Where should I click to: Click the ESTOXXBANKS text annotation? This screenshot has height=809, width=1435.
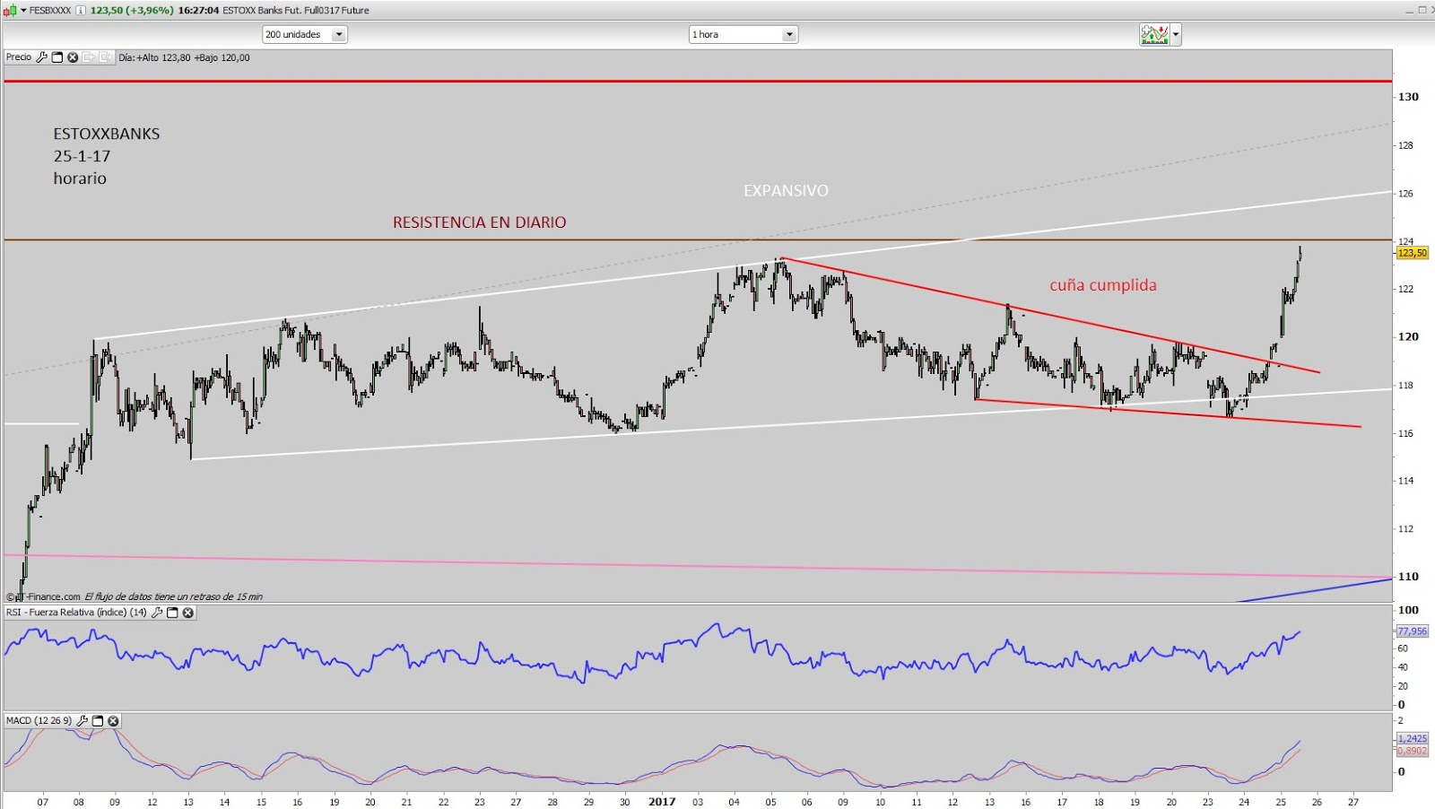[x=107, y=134]
